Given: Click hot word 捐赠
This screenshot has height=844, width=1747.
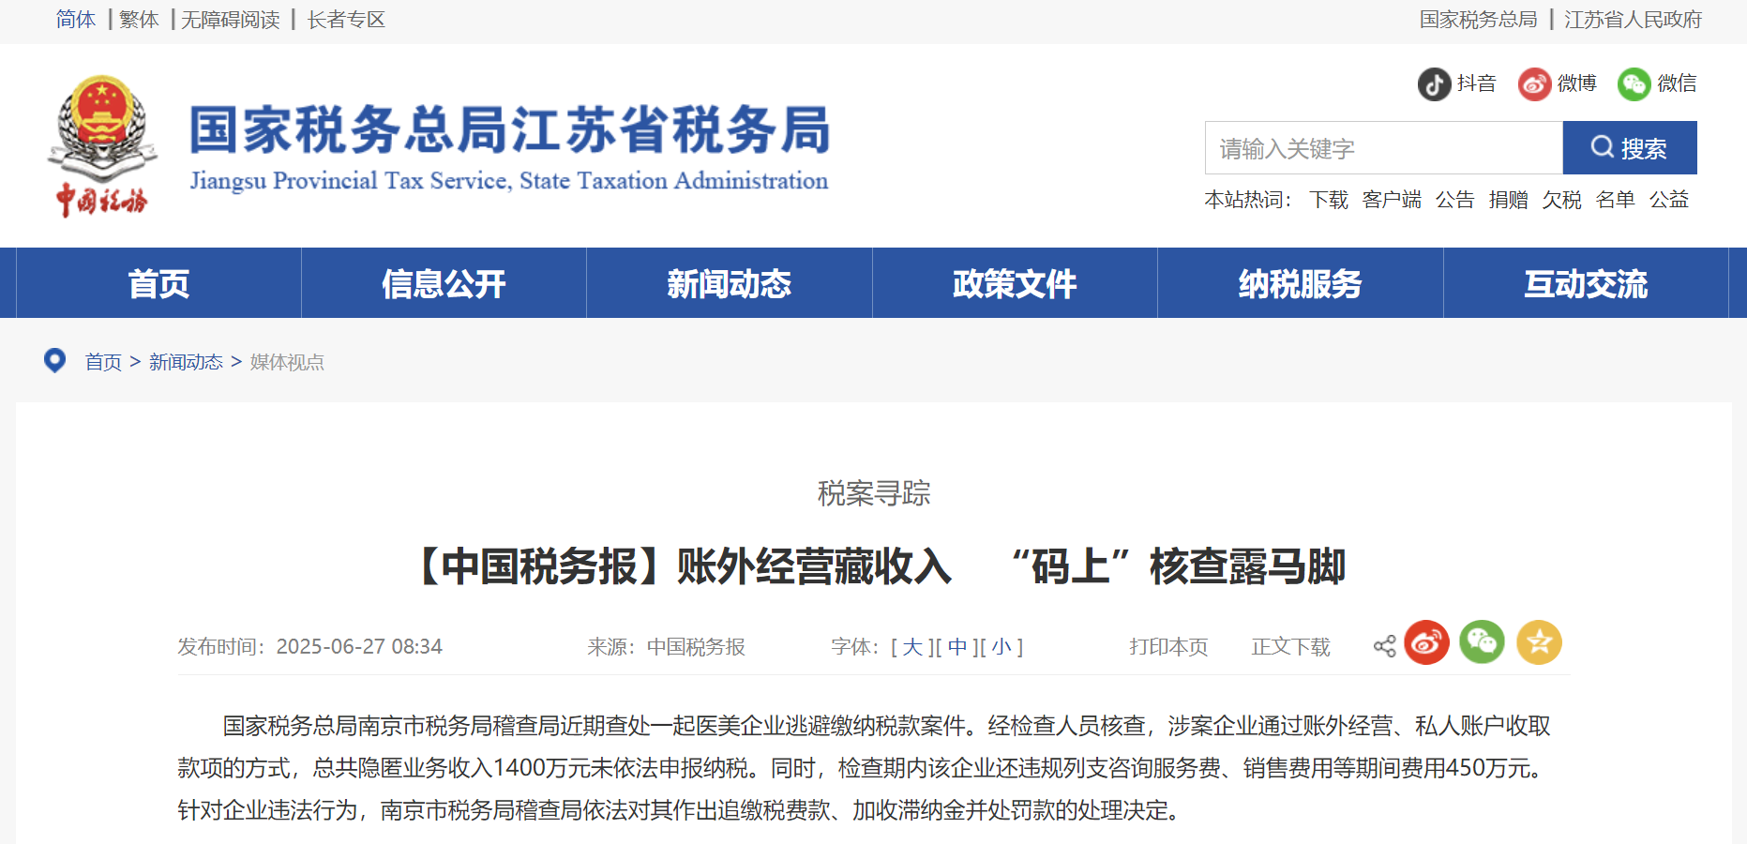Looking at the screenshot, I should tap(1509, 200).
